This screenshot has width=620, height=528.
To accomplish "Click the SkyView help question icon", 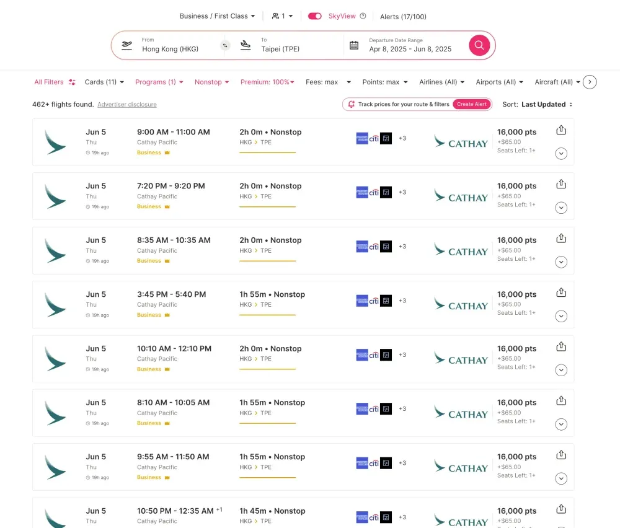I will tap(363, 16).
